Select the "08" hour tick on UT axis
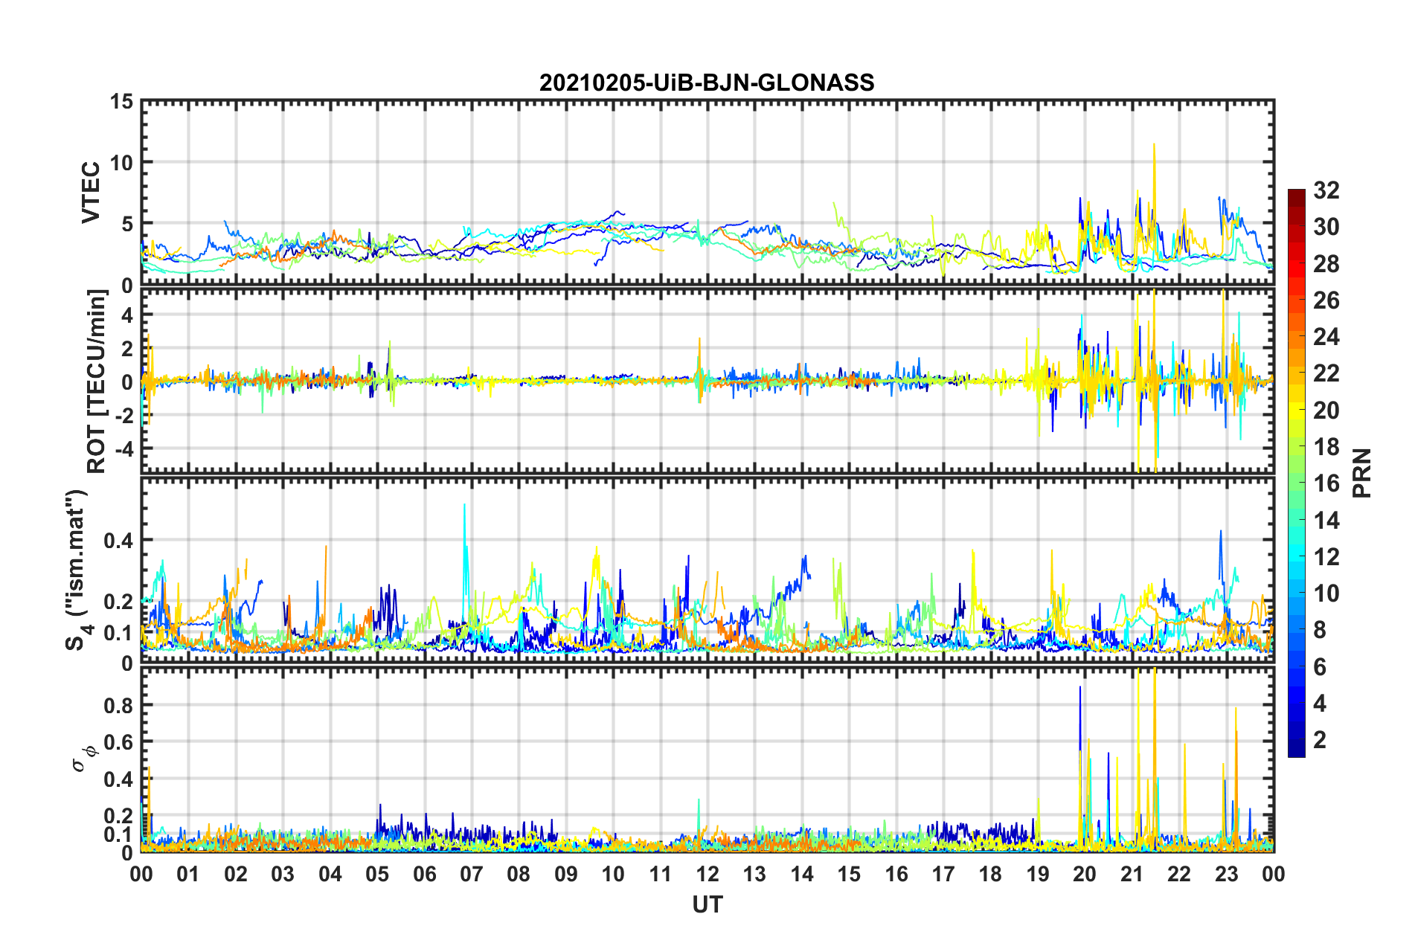The width and height of the screenshot is (1415, 946). tap(519, 874)
